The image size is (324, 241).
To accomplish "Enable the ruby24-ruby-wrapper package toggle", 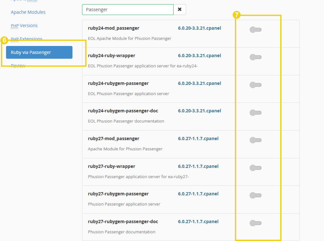I will [255, 57].
